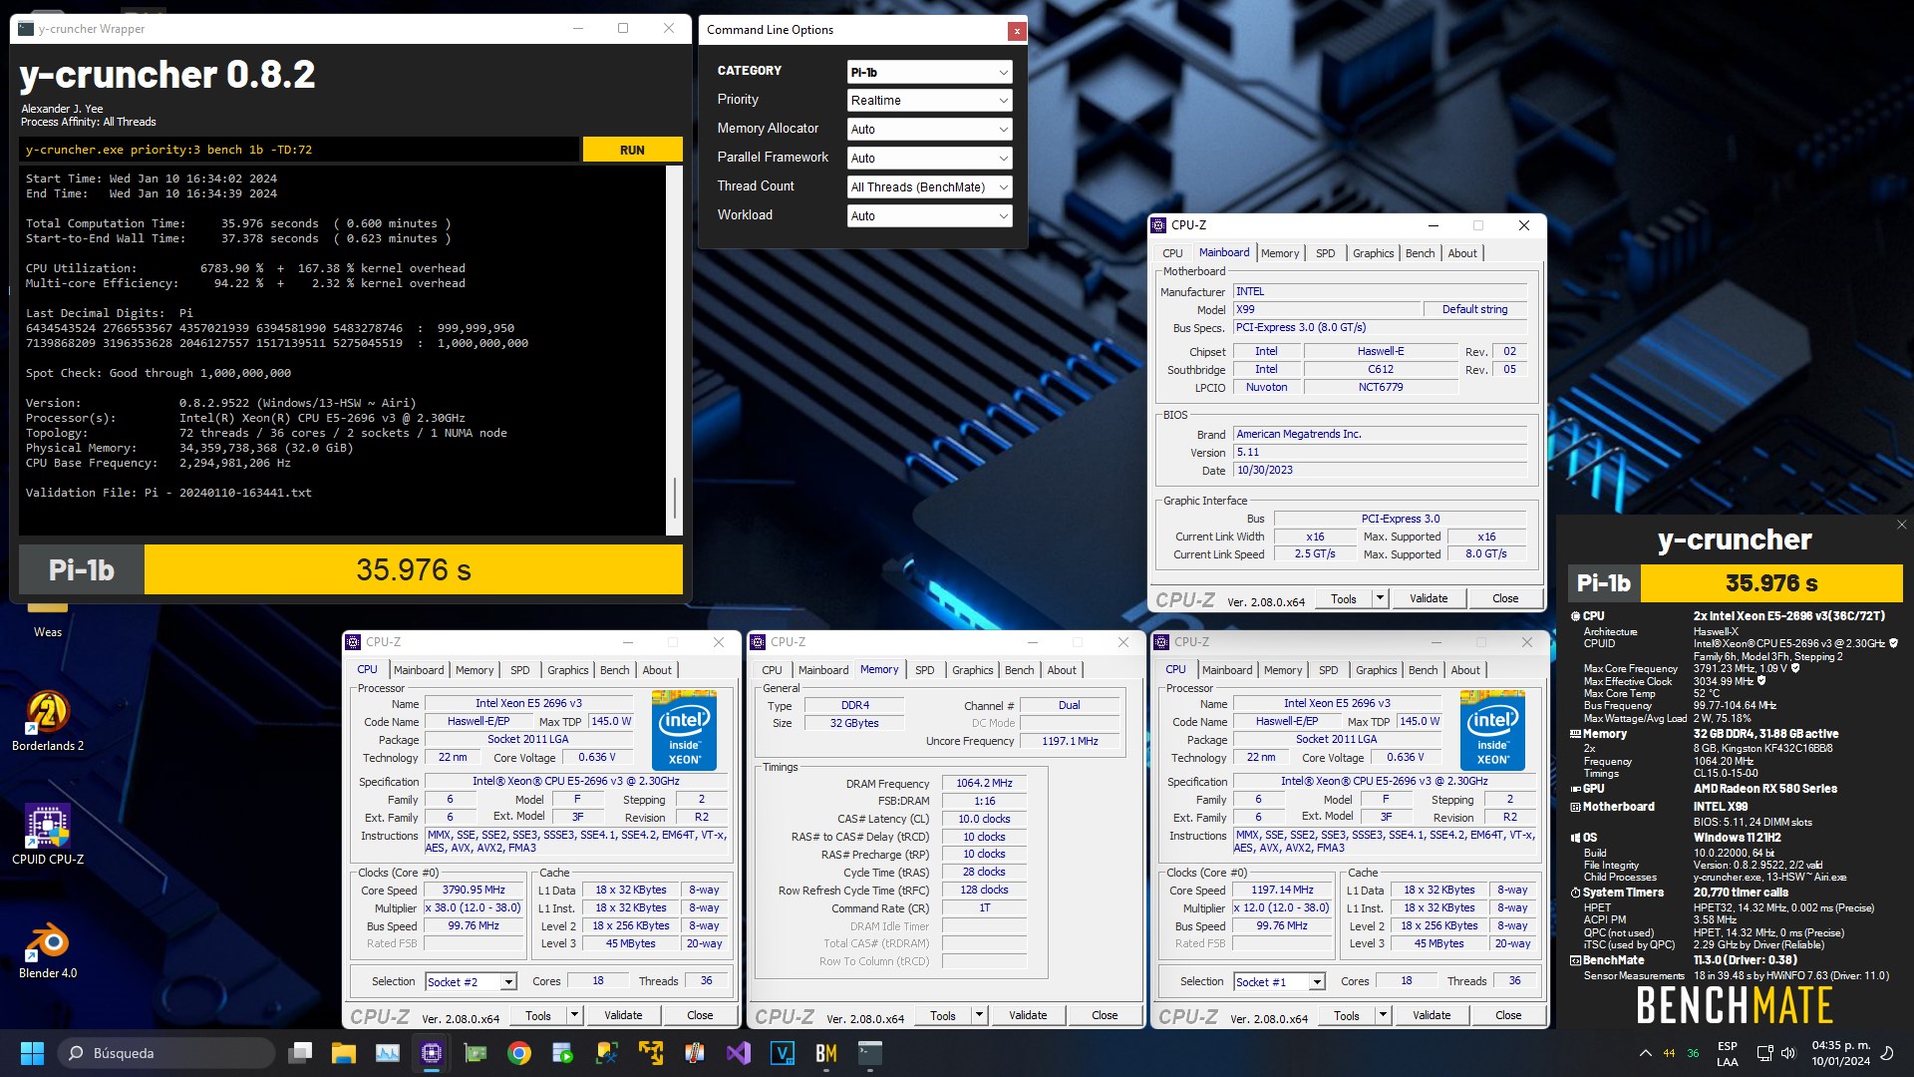The width and height of the screenshot is (1914, 1077).
Task: Open the Thread Count dropdown
Action: click(x=929, y=187)
